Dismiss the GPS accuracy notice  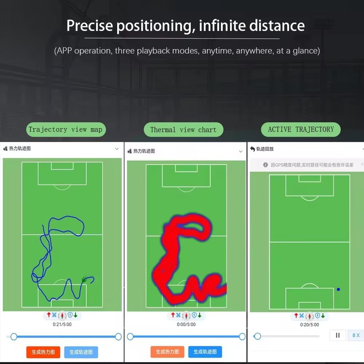point(362,165)
